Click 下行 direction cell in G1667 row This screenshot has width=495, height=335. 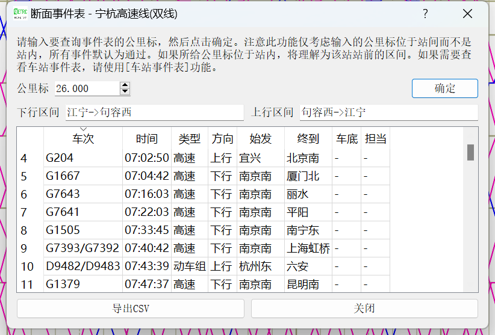tap(222, 176)
